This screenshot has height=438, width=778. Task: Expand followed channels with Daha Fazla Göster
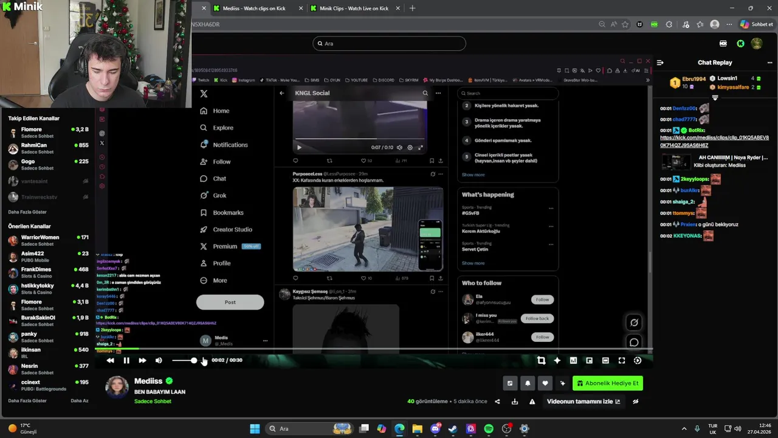[x=27, y=212]
